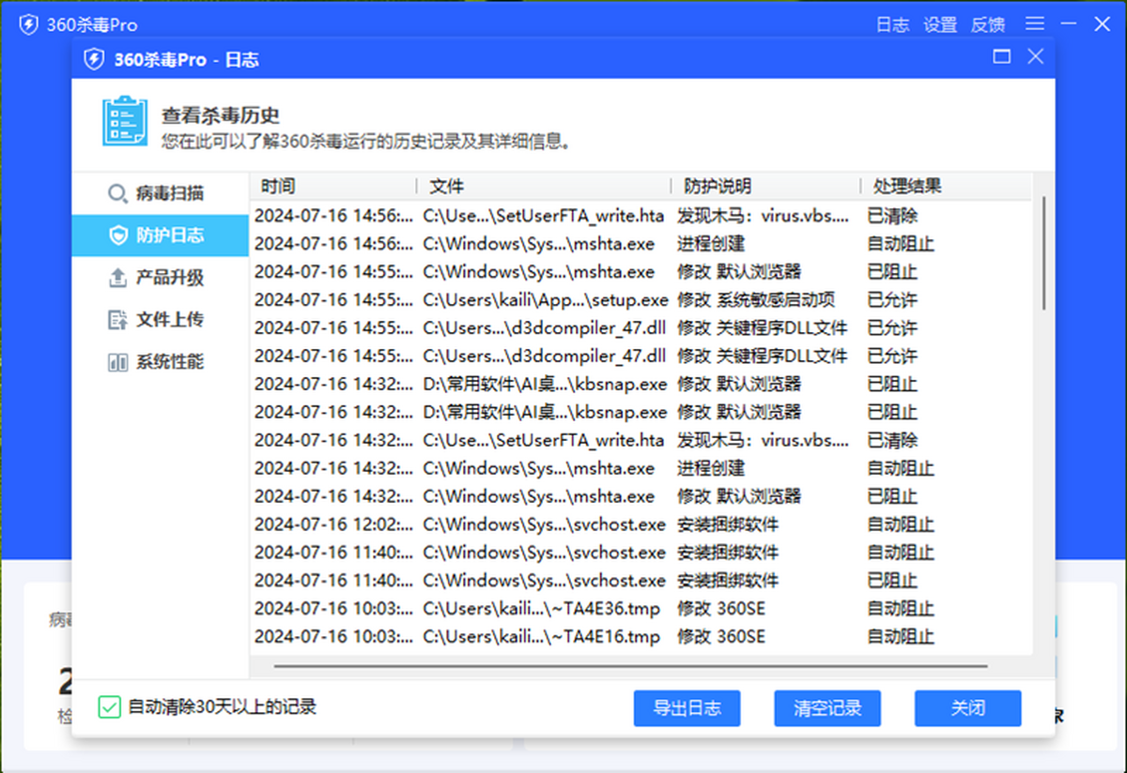The height and width of the screenshot is (773, 1127).
Task: Open the hamburger menu in main window
Action: pyautogui.click(x=1035, y=24)
